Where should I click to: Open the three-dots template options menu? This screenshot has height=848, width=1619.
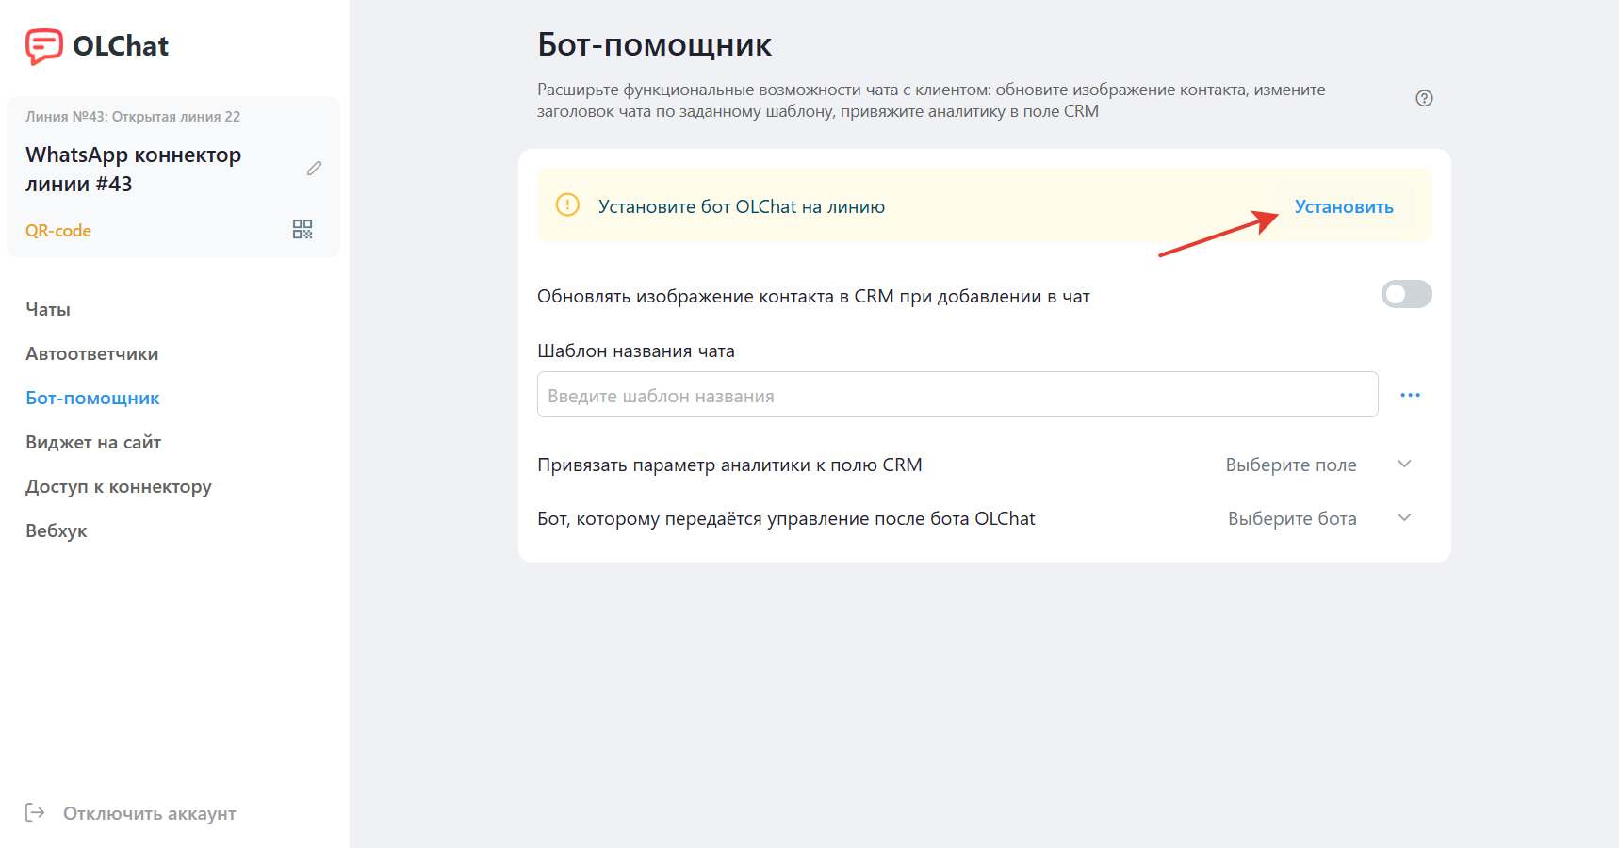[1410, 396]
